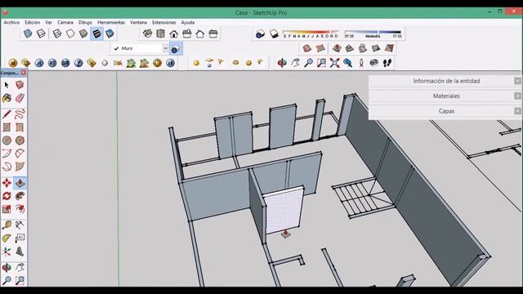
Task: Open the Ver menu
Action: click(49, 22)
